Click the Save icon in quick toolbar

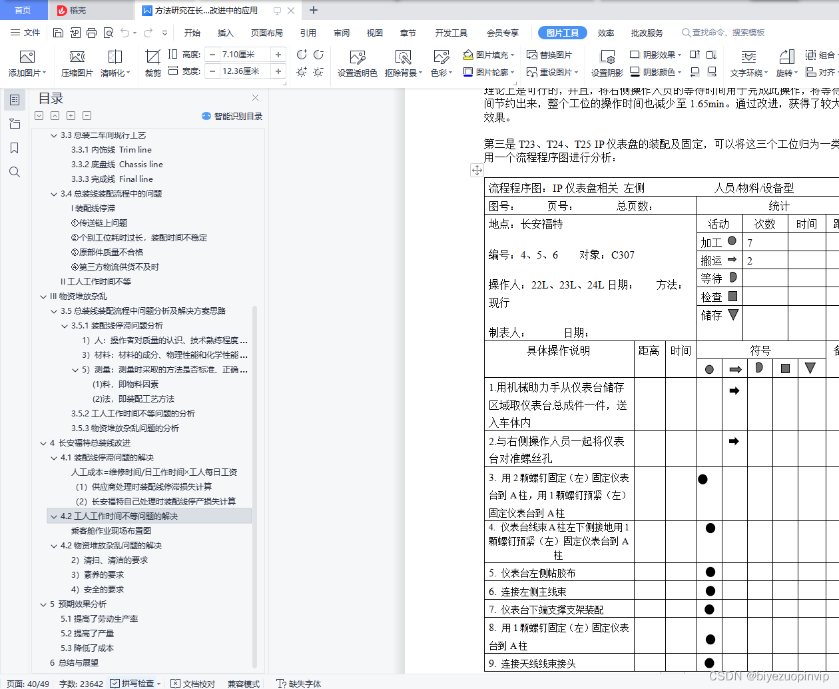click(x=58, y=33)
